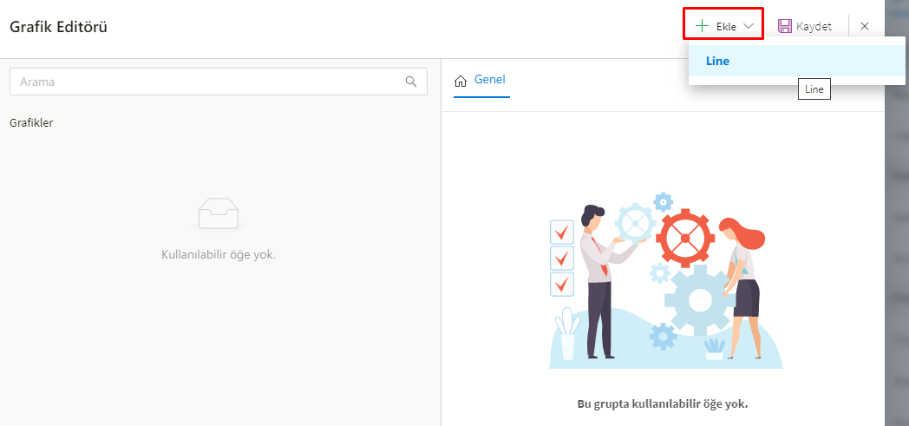
Task: Click the top checkmark box in illustration
Action: (561, 233)
